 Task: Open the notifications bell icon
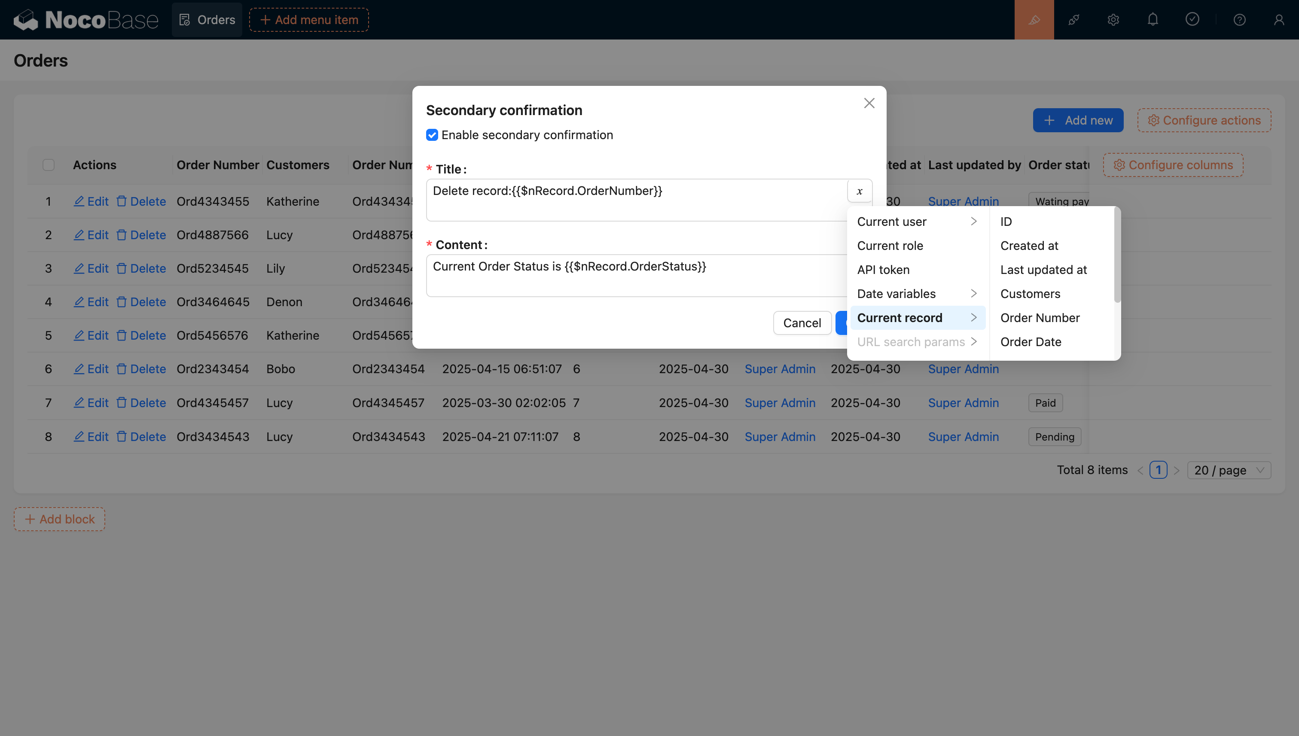1153,20
